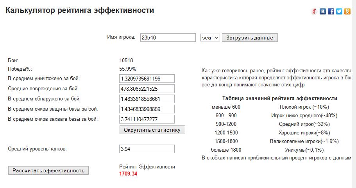Share page on Facebook

pyautogui.click(x=331, y=11)
